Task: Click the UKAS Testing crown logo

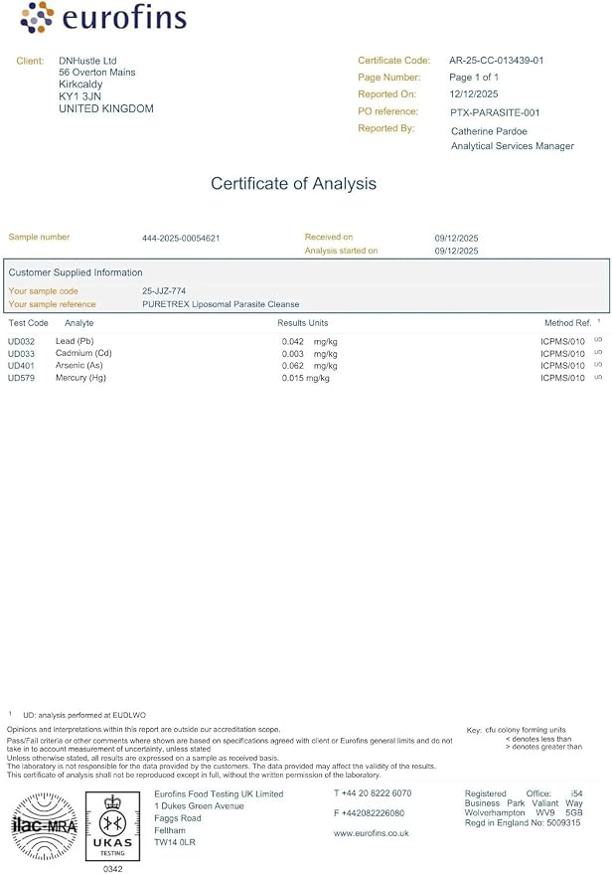Action: pos(112,826)
